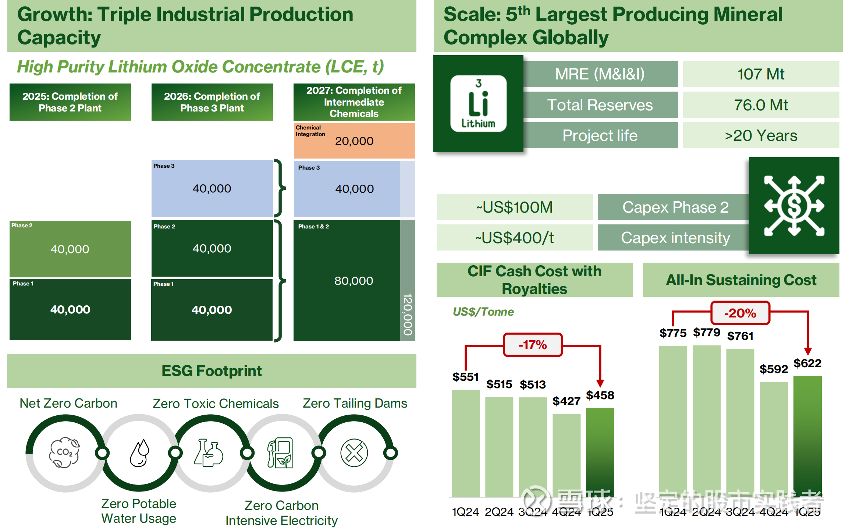Viewport: 849px width, 529px height.
Task: Click the -17% red callout box
Action: (x=533, y=345)
